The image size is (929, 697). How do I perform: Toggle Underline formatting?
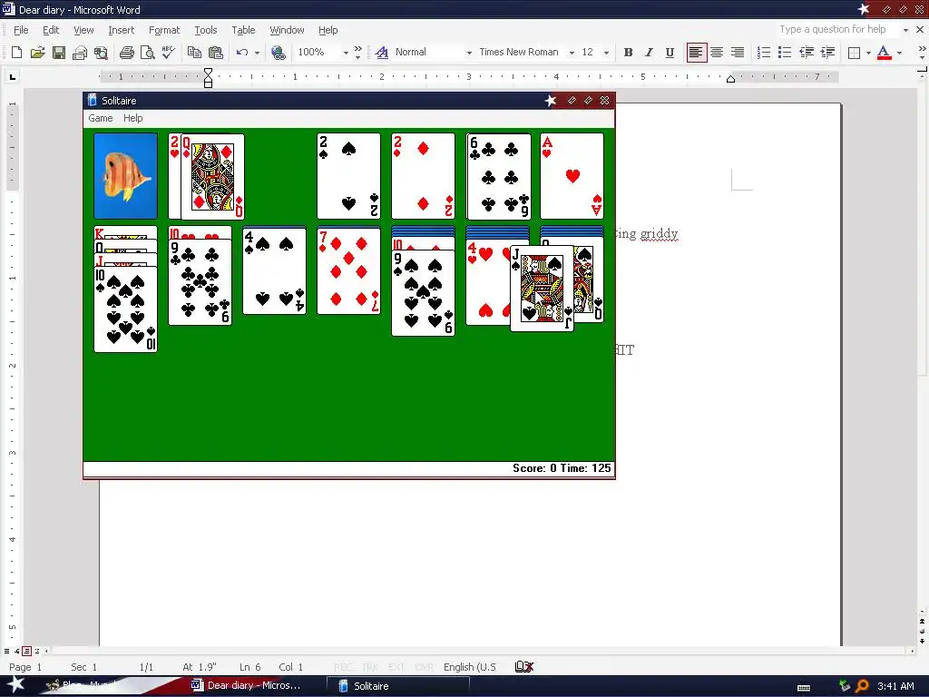click(x=670, y=52)
